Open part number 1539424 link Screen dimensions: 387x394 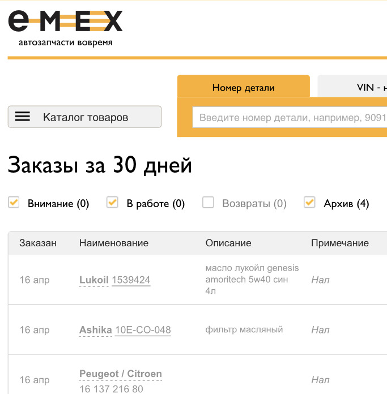[x=131, y=280]
